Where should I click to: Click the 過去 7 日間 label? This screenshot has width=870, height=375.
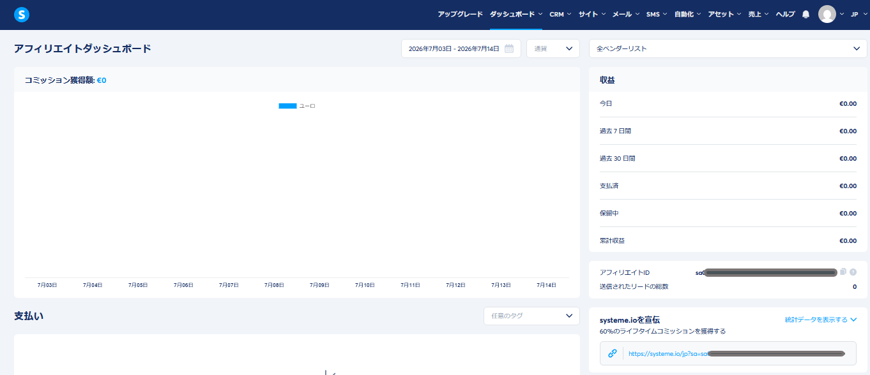(615, 131)
